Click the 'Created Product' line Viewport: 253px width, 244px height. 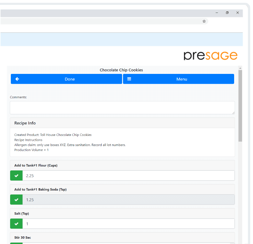coord(53,135)
